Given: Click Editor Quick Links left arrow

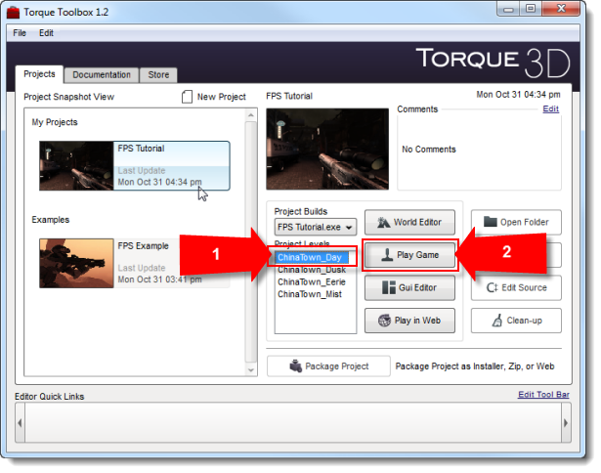Looking at the screenshot, I should [20, 423].
